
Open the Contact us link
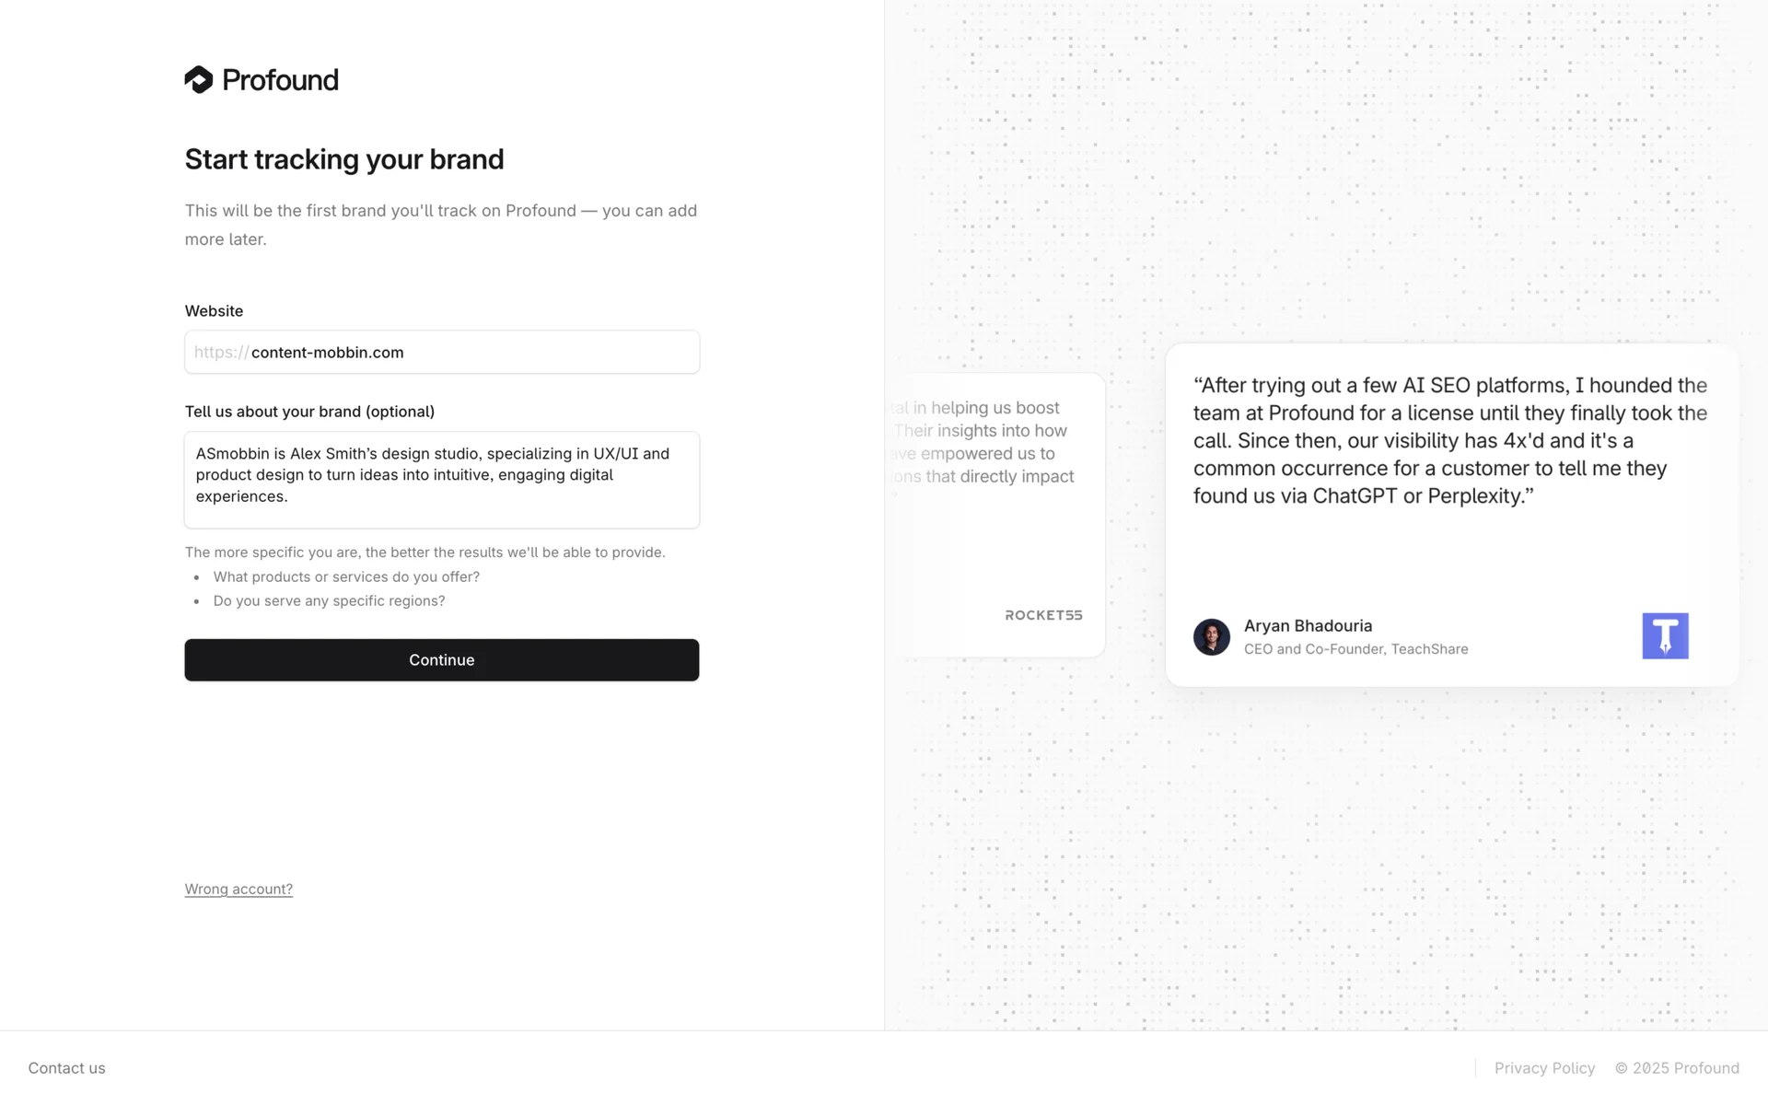(x=66, y=1068)
